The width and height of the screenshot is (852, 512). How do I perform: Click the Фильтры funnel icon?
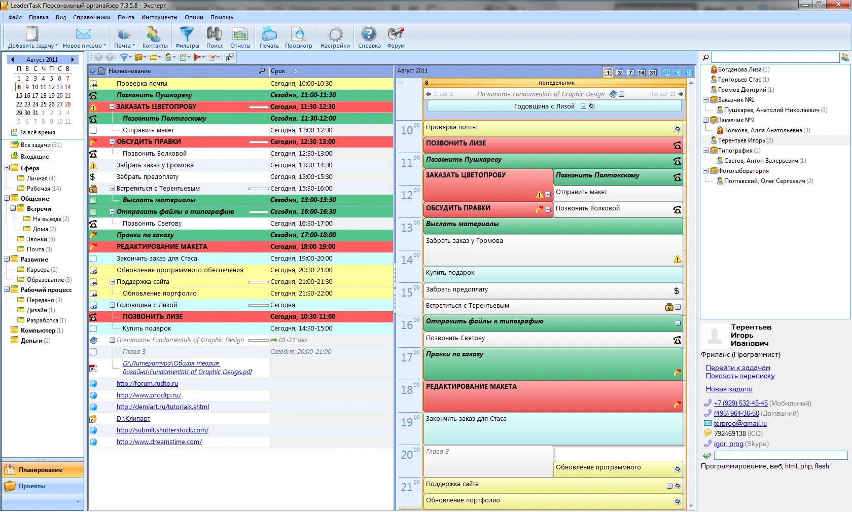(x=187, y=34)
